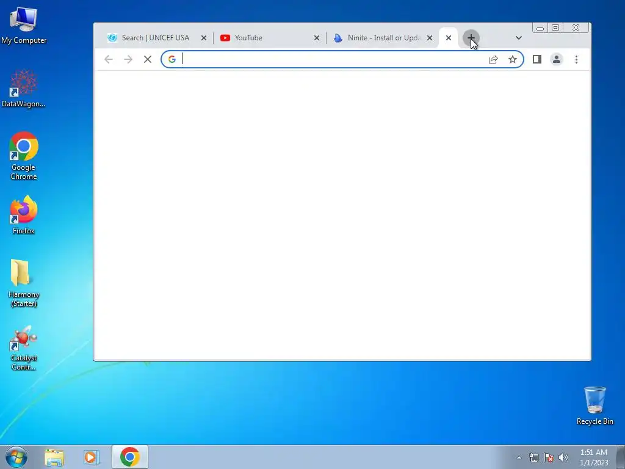Close the current blank tab
This screenshot has width=625, height=469.
coord(449,38)
